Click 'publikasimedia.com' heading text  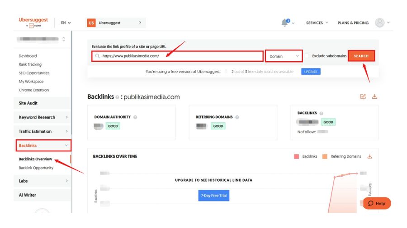coord(151,97)
